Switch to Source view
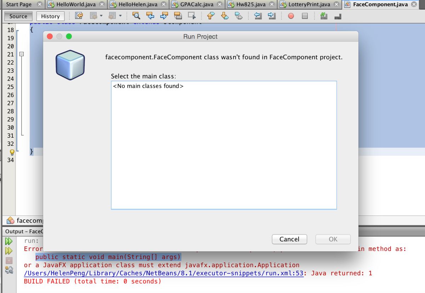Screen dimensions: 425x293 (18, 16)
